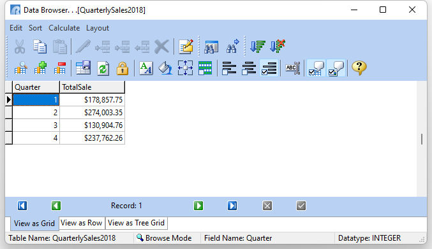Open the Layout menu
Viewport: 432px width, 249px height.
tap(98, 28)
